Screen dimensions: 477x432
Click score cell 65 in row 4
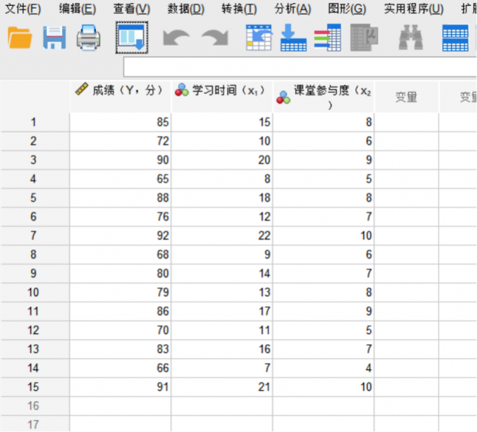coord(120,179)
